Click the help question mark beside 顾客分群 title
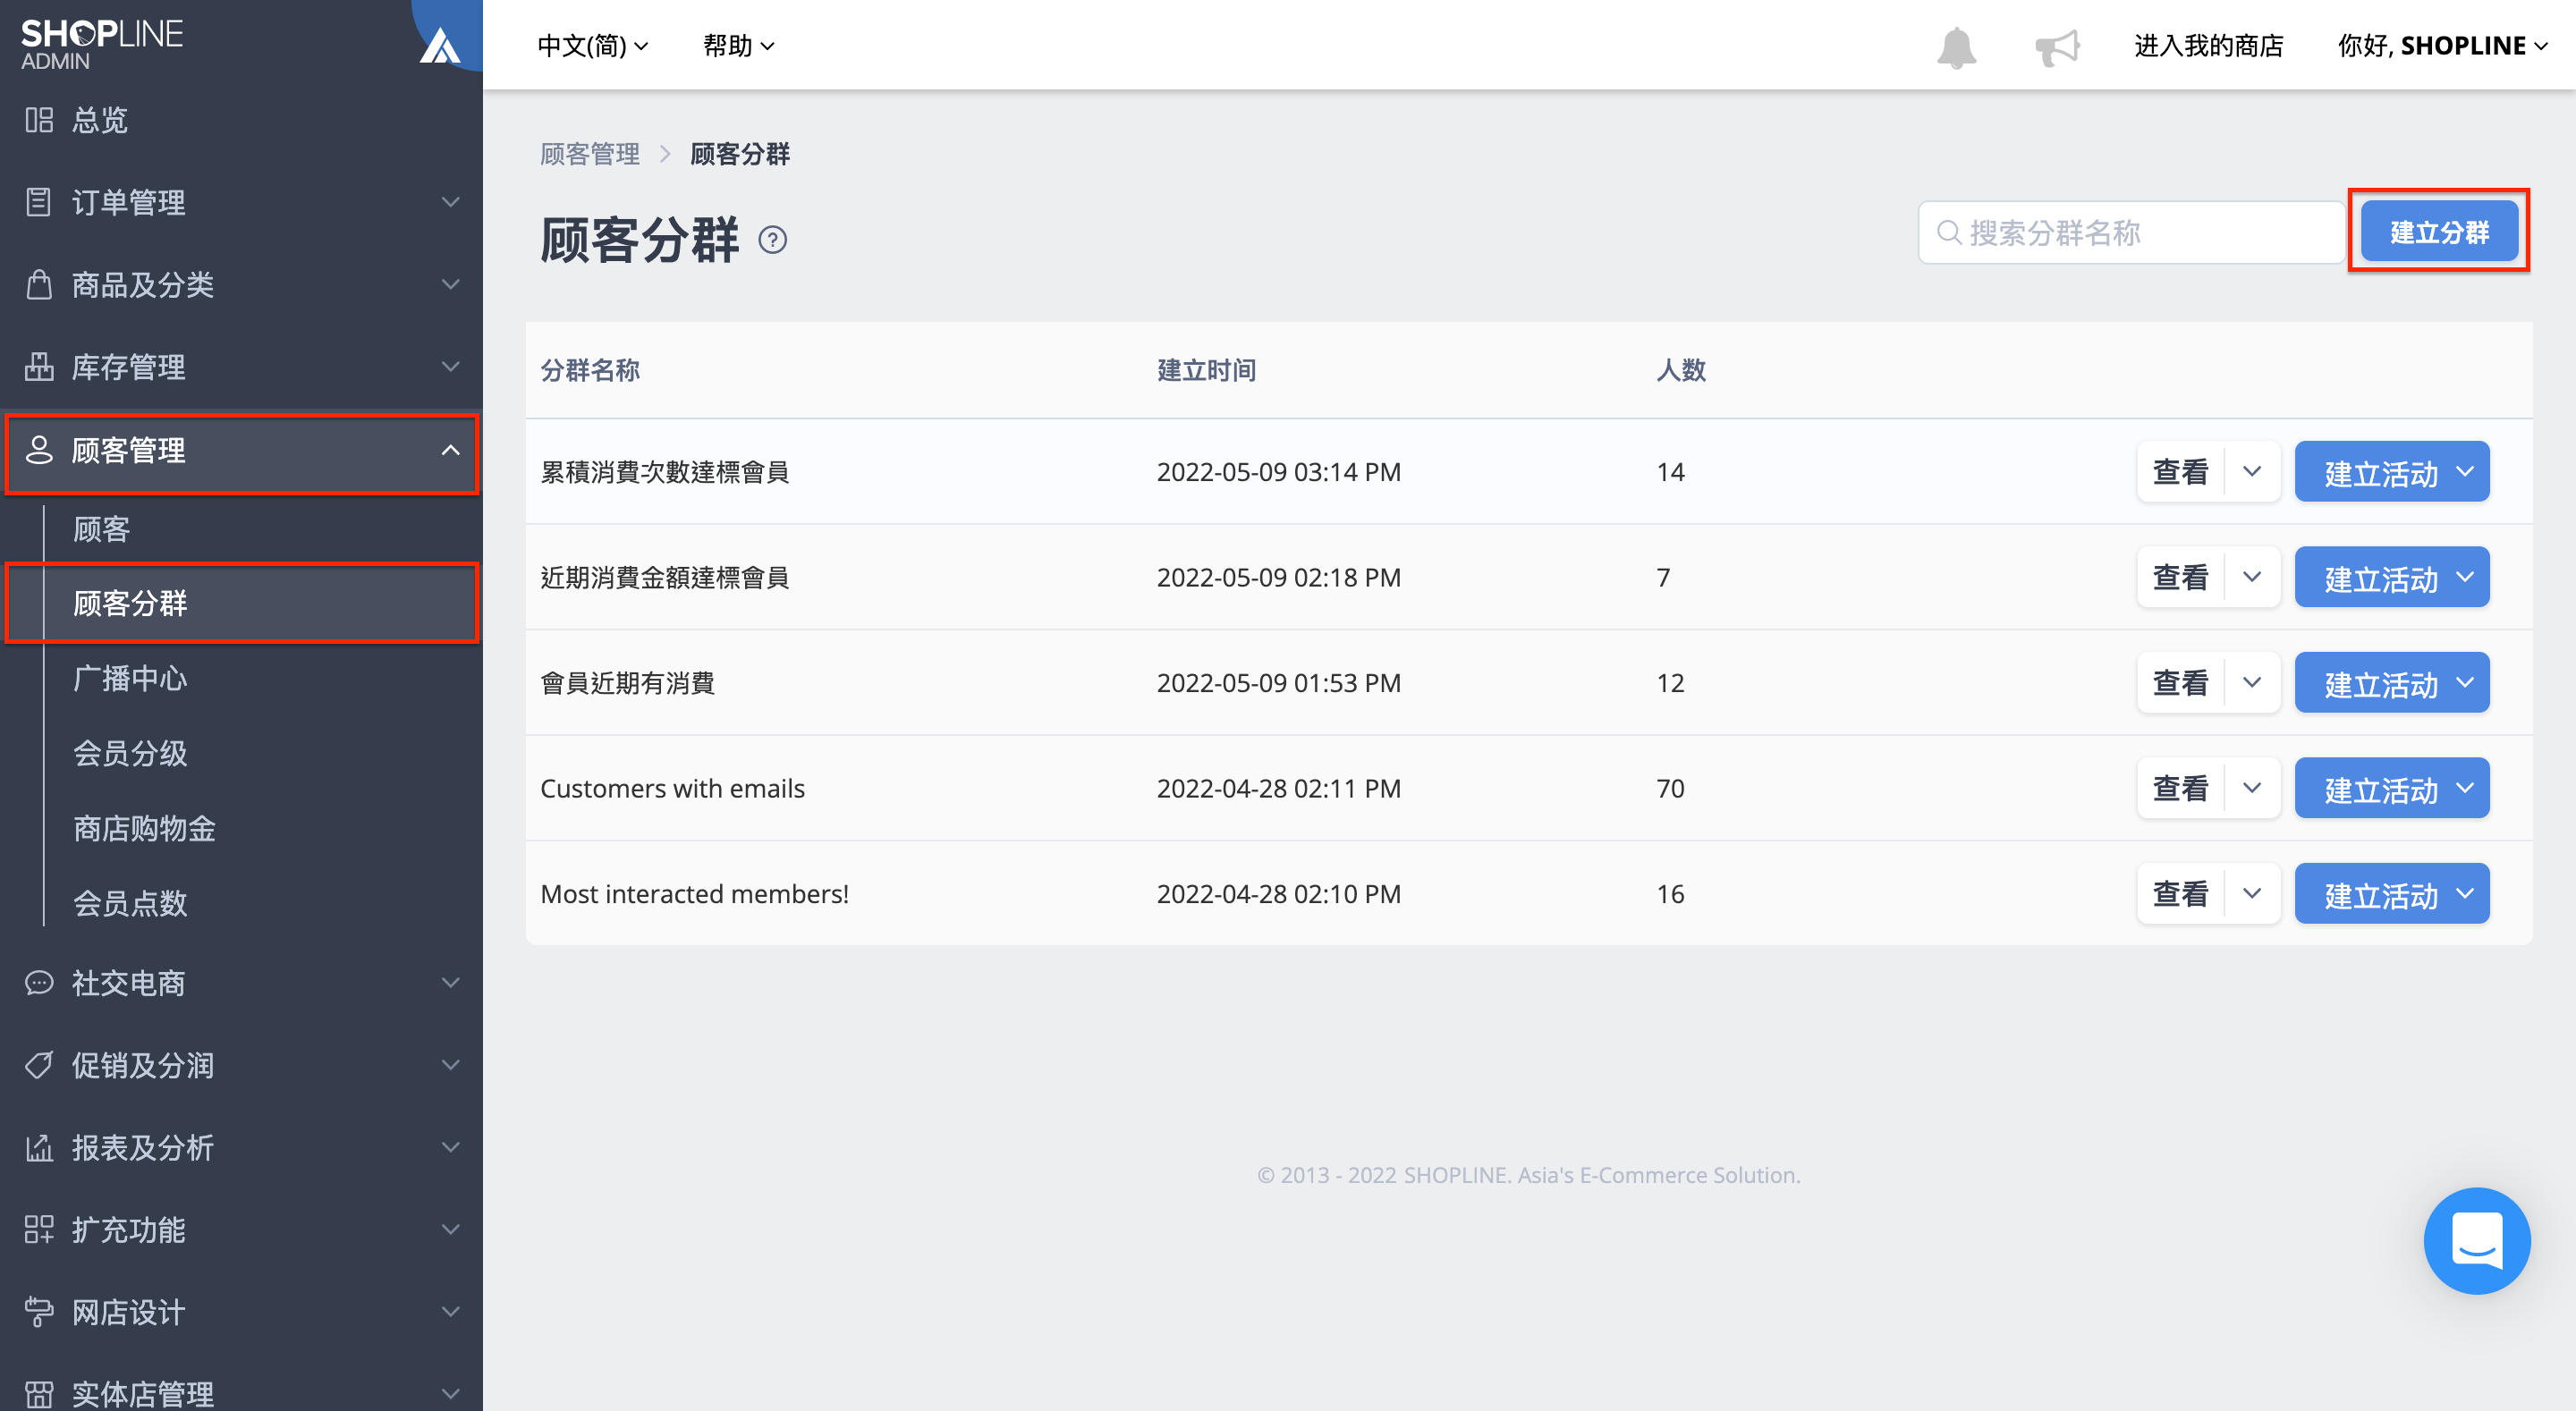 click(772, 240)
